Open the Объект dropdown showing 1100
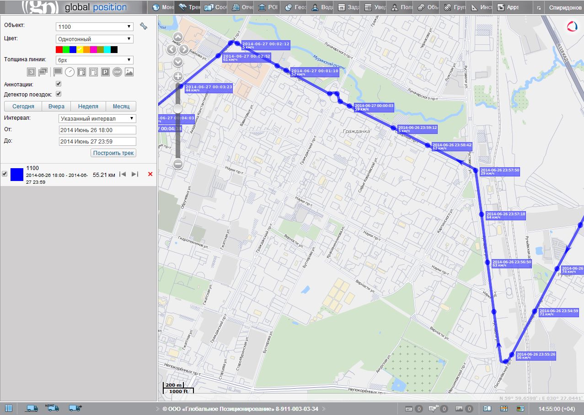 tap(95, 27)
